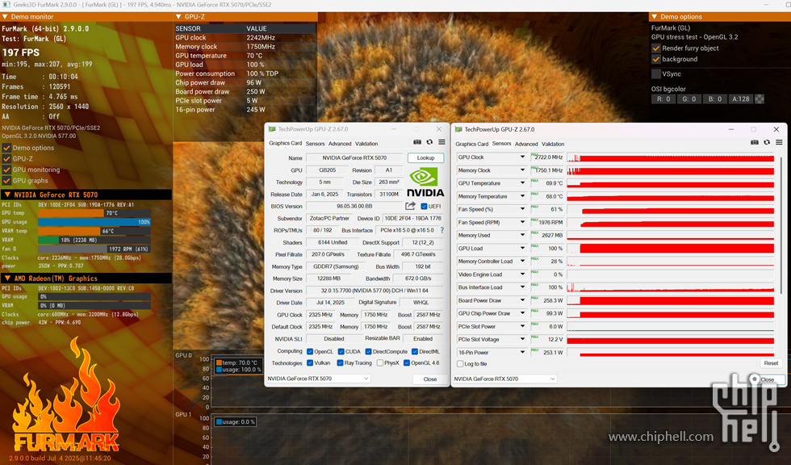The width and height of the screenshot is (791, 465).
Task: Open Advanced tab in left GPU-Z window
Action: pyautogui.click(x=340, y=144)
